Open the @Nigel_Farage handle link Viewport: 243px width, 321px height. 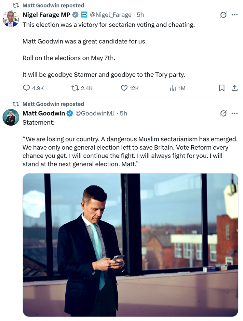111,15
